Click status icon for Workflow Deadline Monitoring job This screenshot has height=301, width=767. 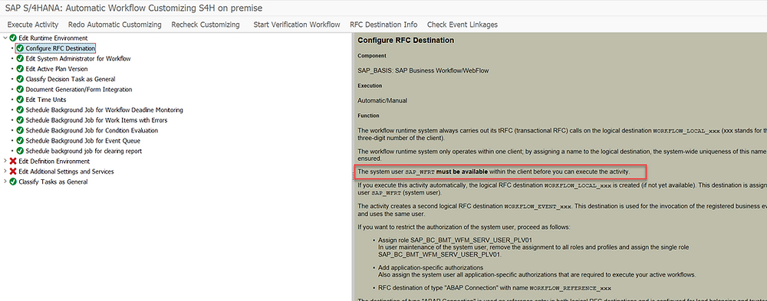coord(20,110)
